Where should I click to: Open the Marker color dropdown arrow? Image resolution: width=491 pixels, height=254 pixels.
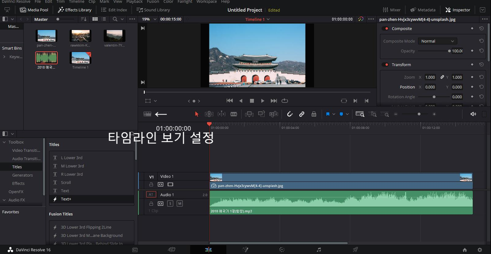point(347,114)
